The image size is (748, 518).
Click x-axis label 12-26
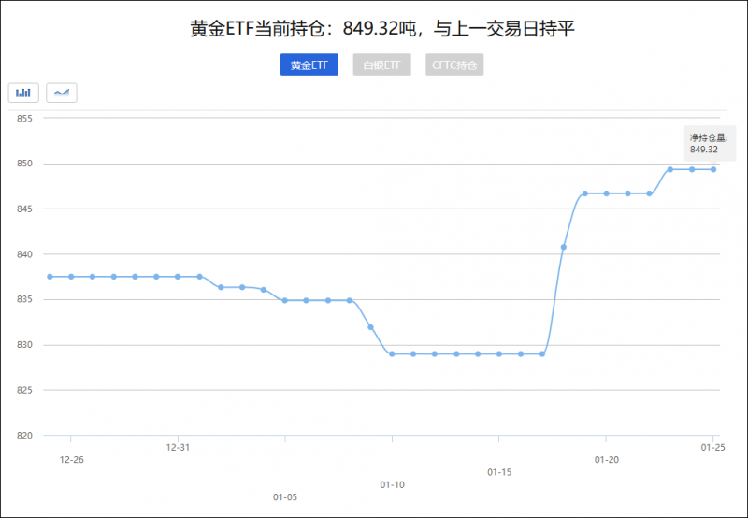[x=72, y=460]
